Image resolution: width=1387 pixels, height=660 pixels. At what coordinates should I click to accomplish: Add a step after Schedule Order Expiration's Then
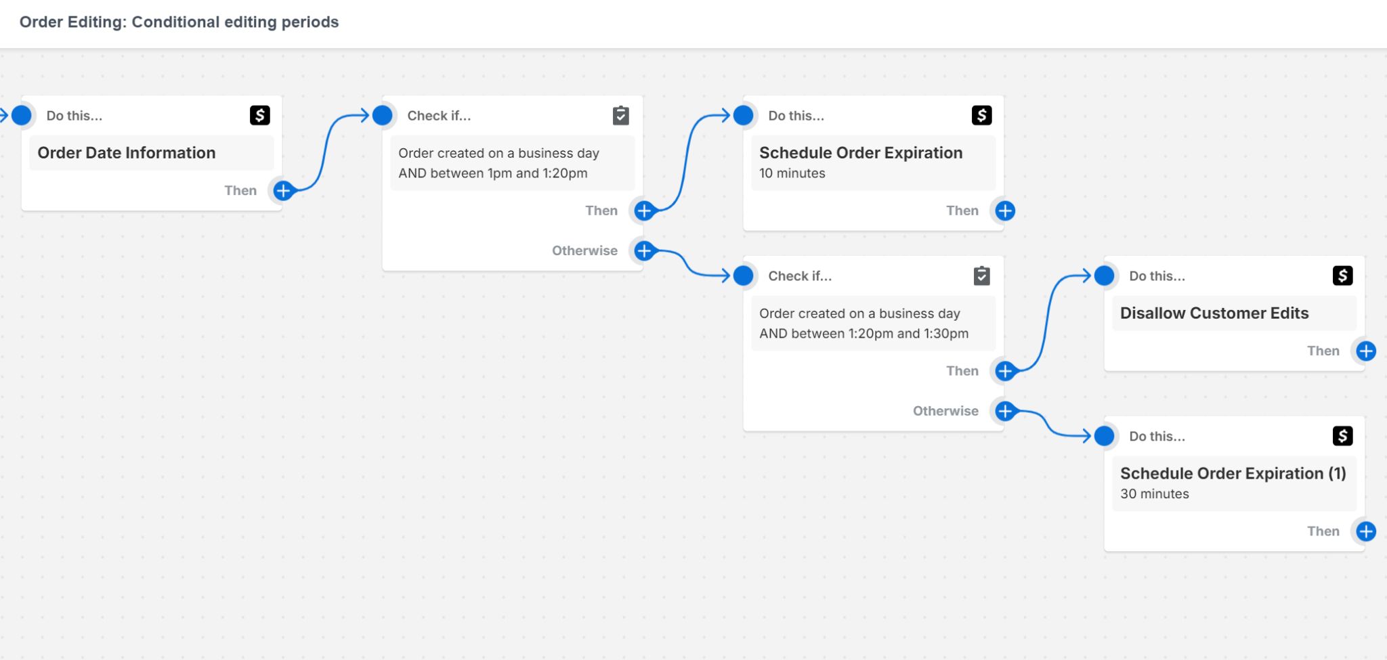pyautogui.click(x=1004, y=211)
